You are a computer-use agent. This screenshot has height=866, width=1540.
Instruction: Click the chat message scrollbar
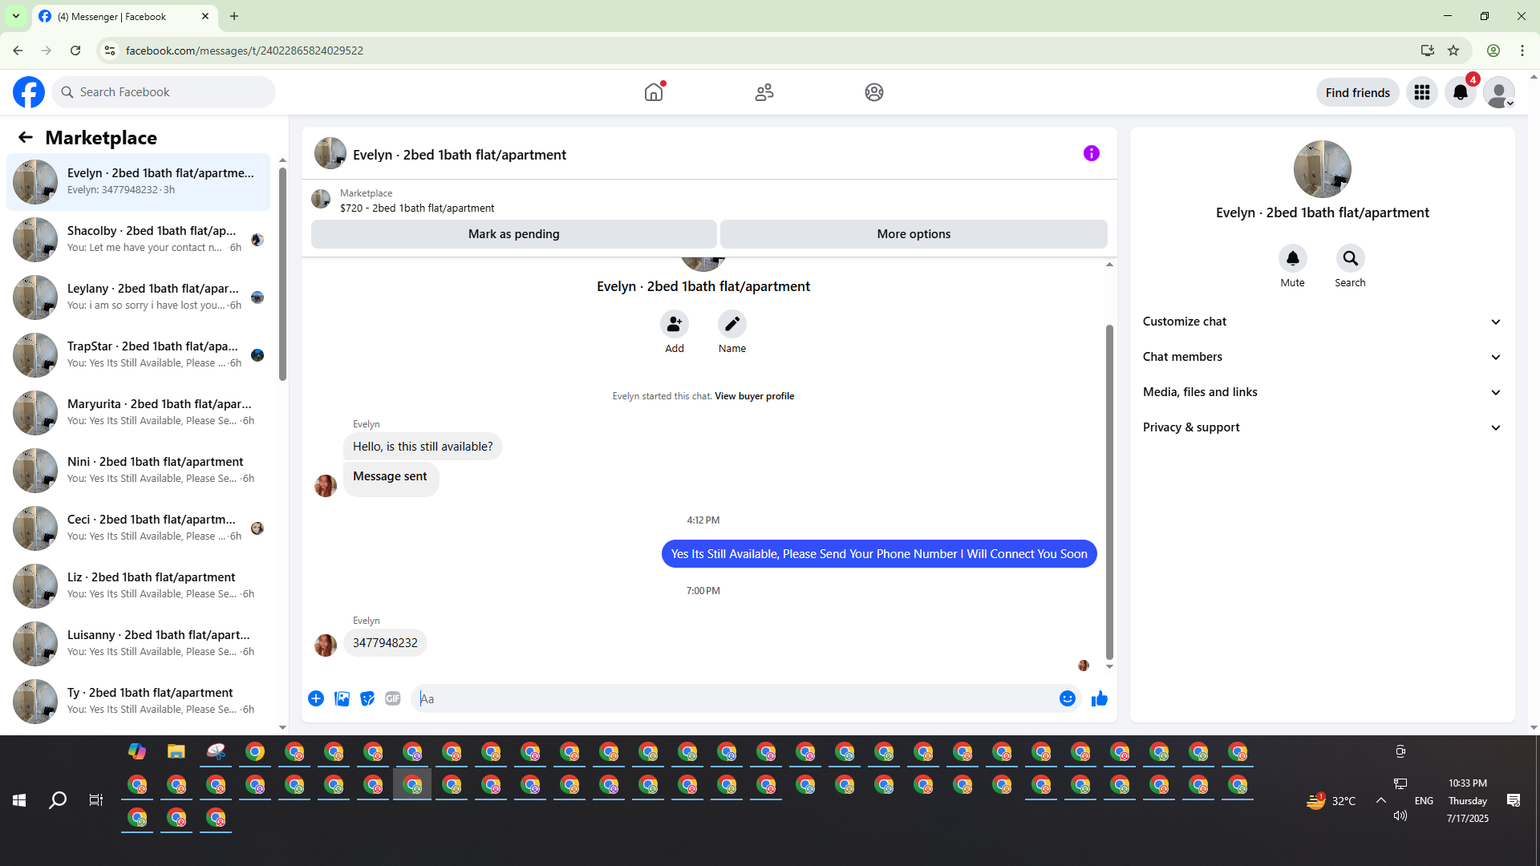[1109, 492]
